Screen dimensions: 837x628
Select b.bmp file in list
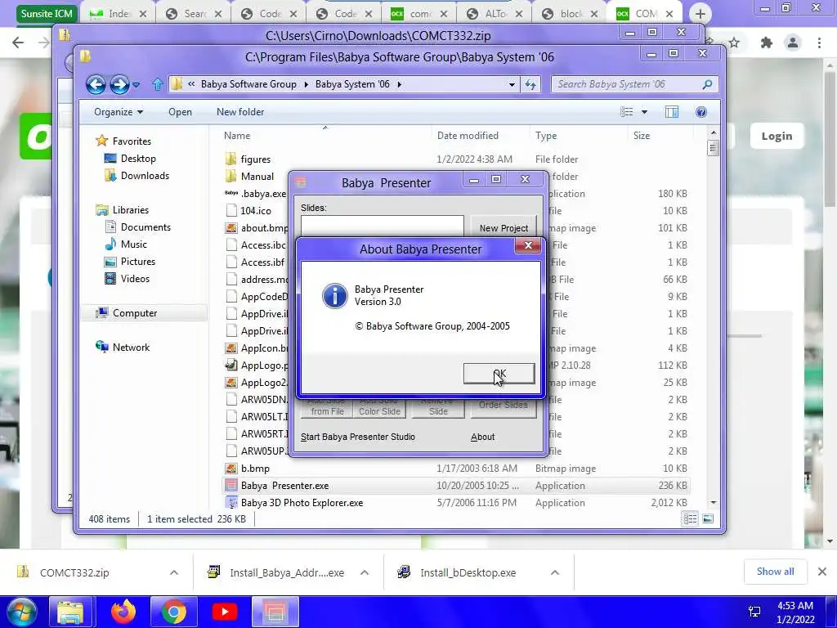(x=255, y=469)
